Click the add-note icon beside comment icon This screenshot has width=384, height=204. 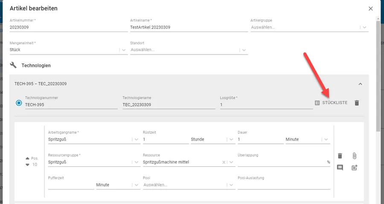355,167
